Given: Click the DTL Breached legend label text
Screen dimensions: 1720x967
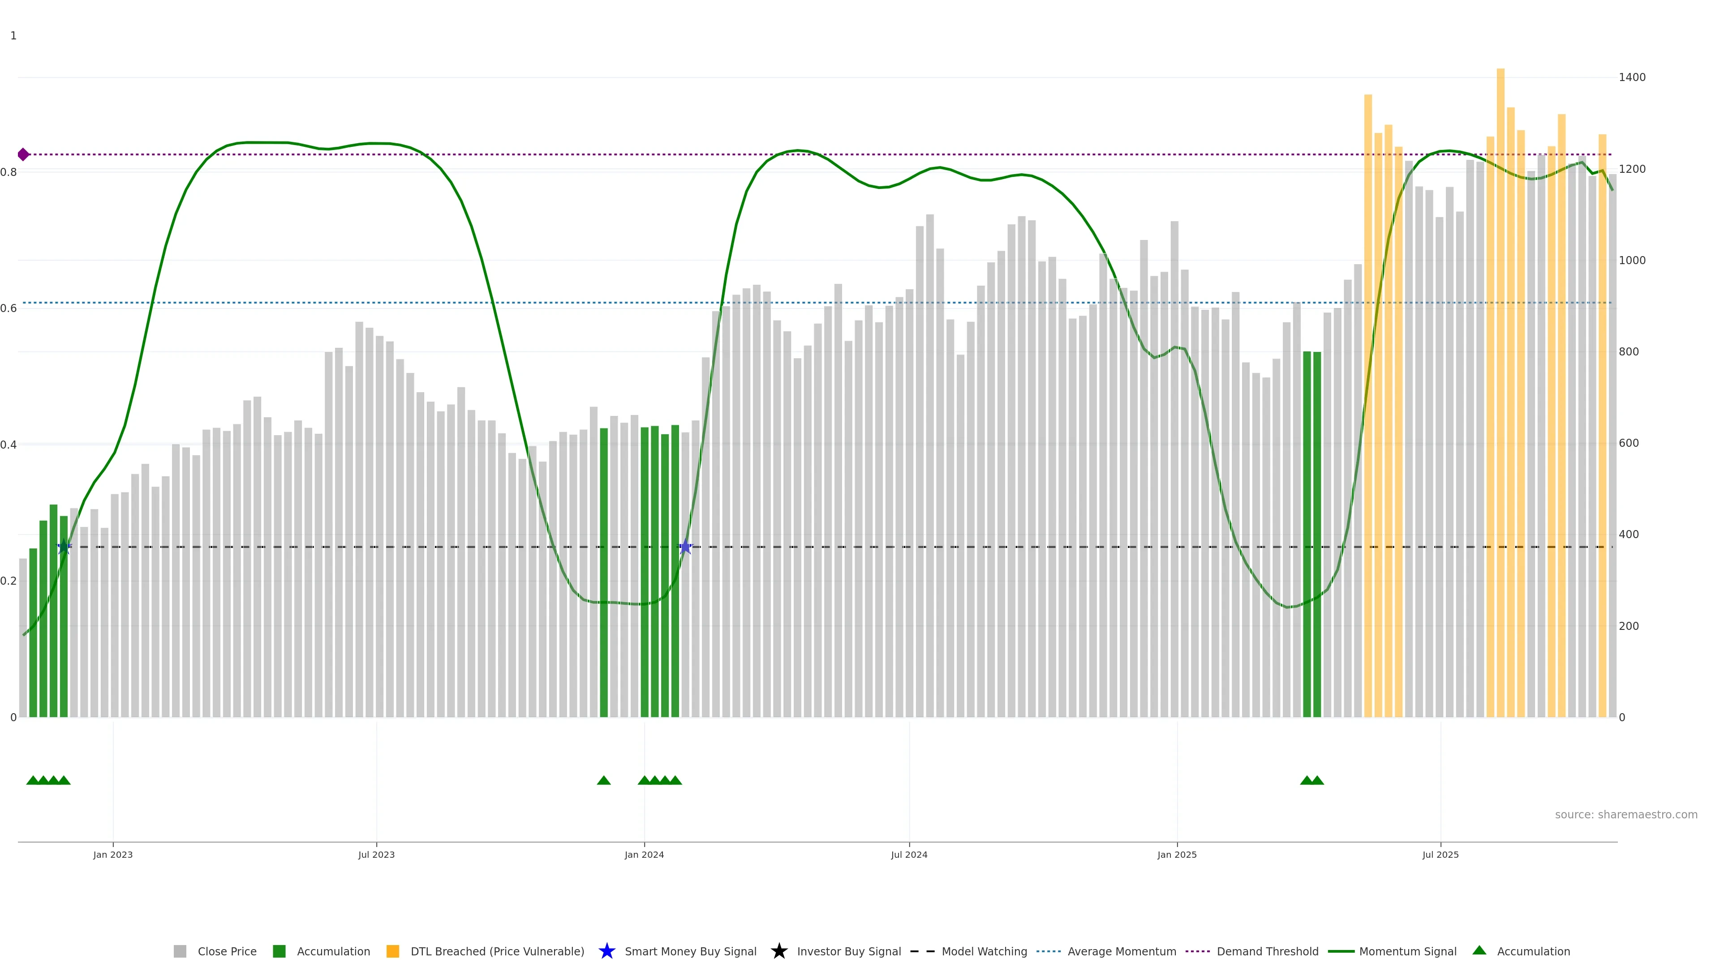Looking at the screenshot, I should coord(497,951).
